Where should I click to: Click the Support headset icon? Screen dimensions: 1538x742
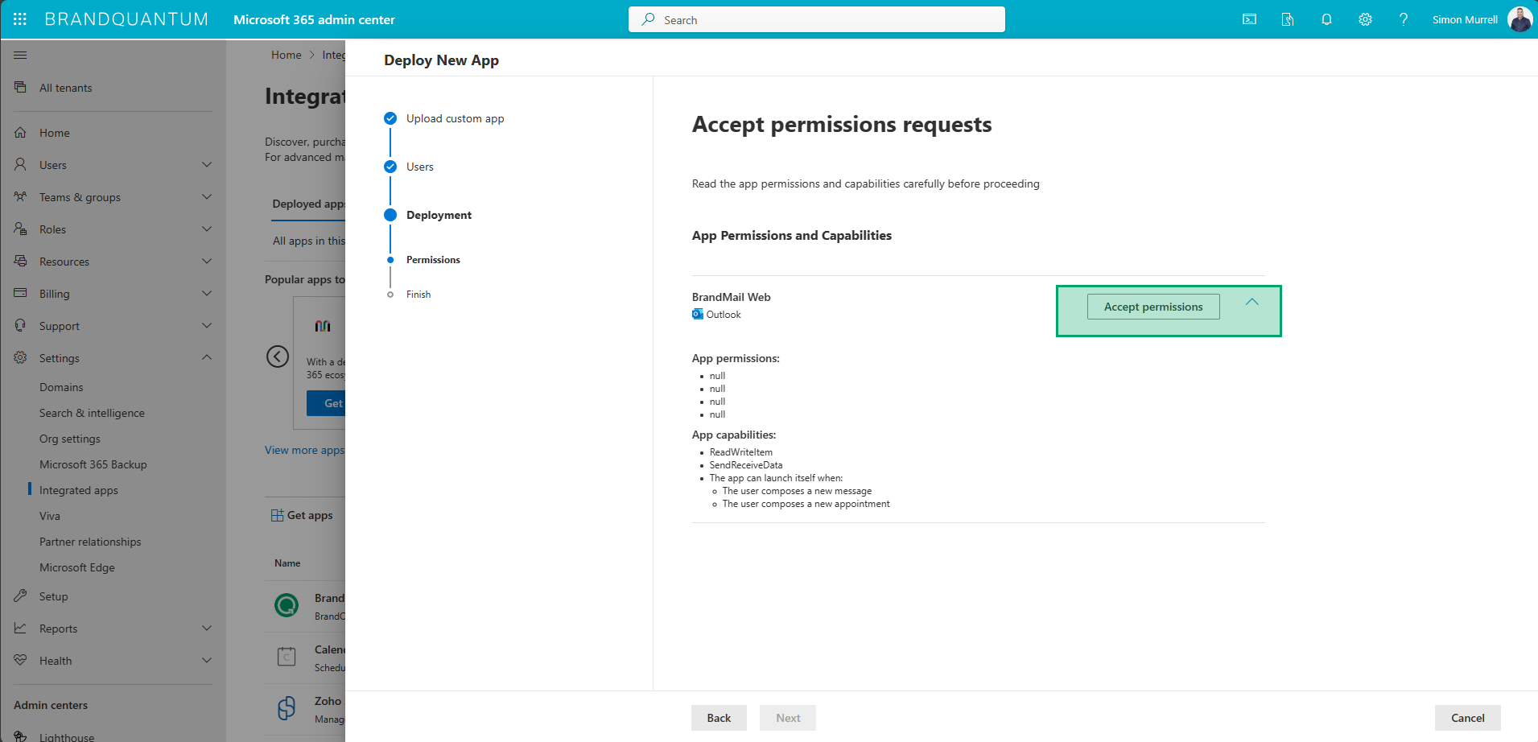(x=20, y=325)
